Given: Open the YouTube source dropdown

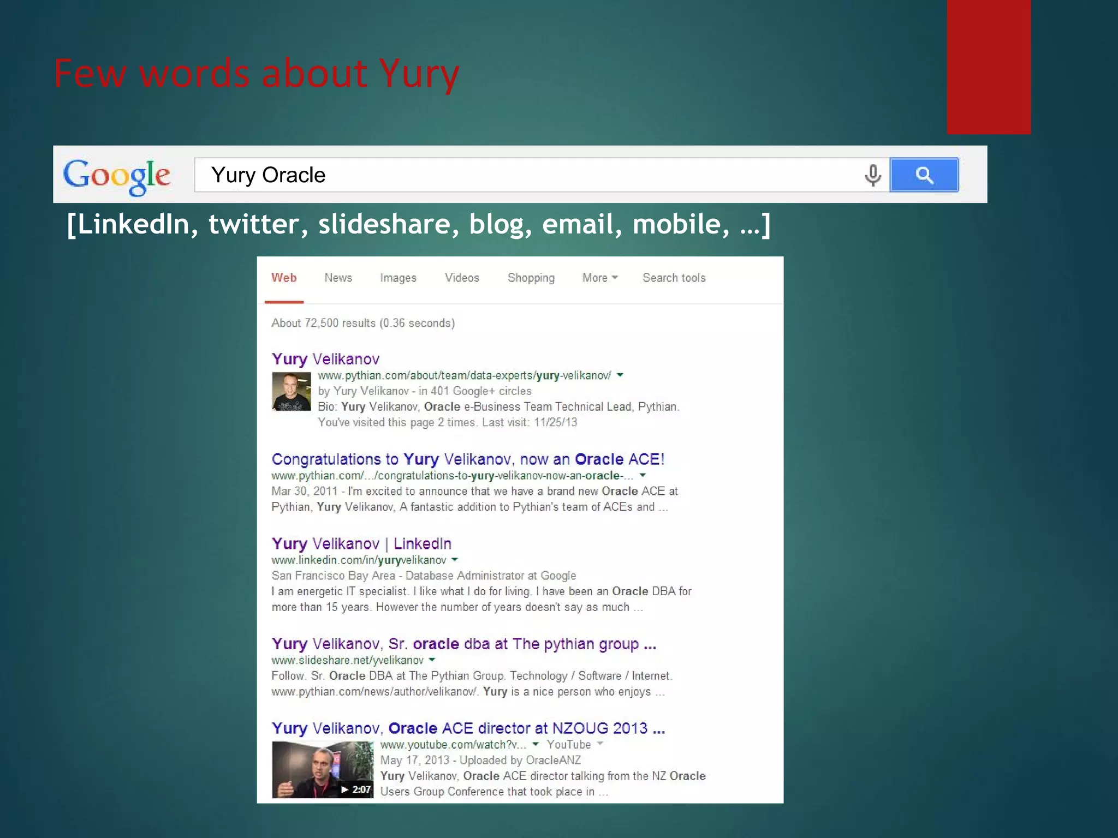Looking at the screenshot, I should (x=575, y=744).
